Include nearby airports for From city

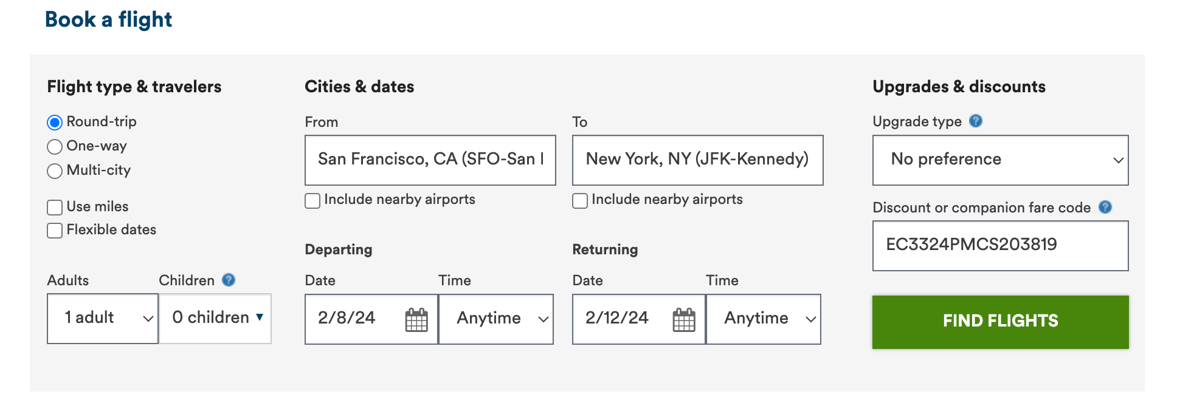[x=312, y=201]
